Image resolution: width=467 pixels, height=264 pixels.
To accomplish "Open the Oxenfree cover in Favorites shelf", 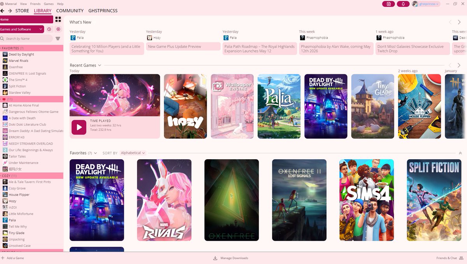I will tap(232, 200).
